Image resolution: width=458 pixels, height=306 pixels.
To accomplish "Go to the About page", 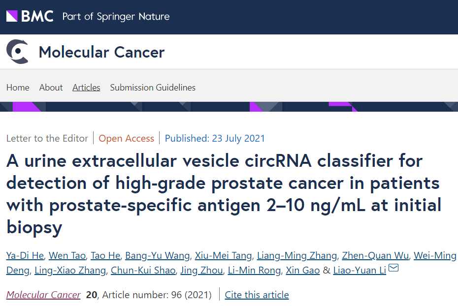I will point(51,88).
